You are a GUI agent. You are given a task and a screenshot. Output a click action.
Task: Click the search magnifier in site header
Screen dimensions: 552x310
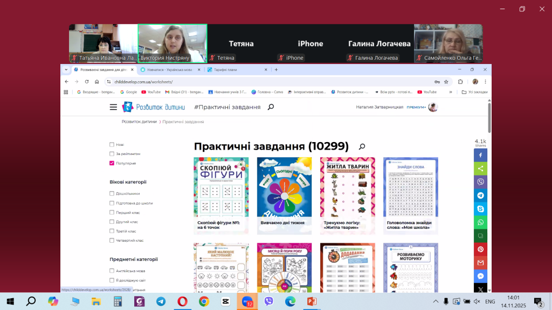pos(271,107)
